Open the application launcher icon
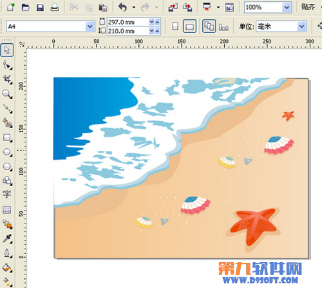This screenshot has width=322, height=288. pos(207,7)
